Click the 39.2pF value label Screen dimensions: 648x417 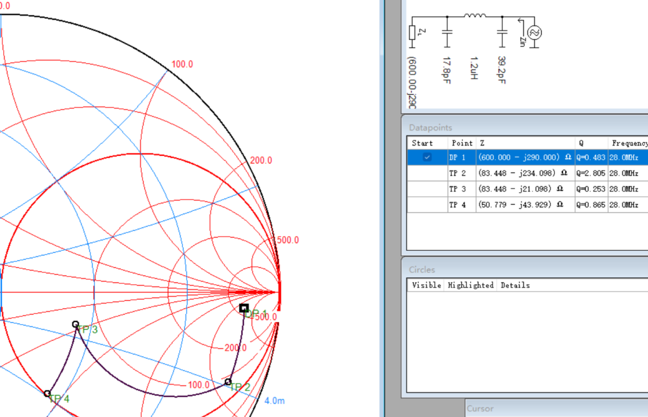click(x=501, y=69)
